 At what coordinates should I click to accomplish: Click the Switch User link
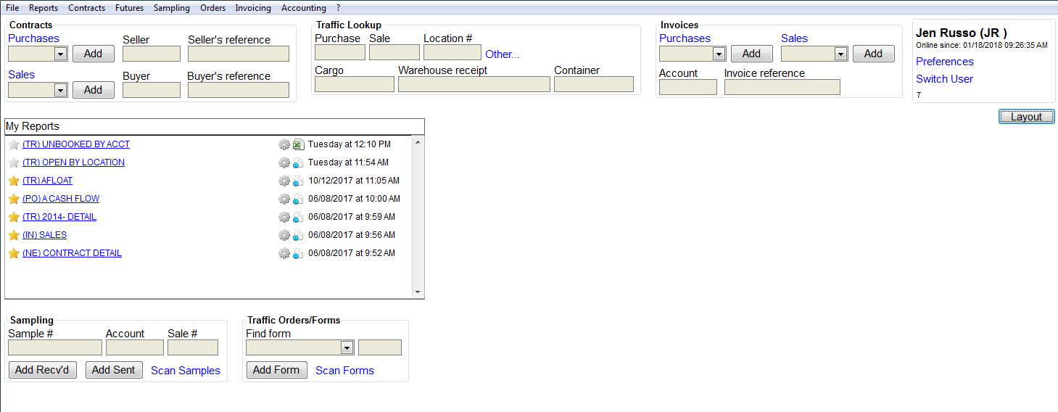pyautogui.click(x=944, y=79)
